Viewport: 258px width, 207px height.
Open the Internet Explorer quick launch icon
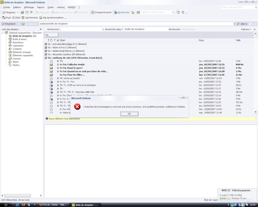17,205
